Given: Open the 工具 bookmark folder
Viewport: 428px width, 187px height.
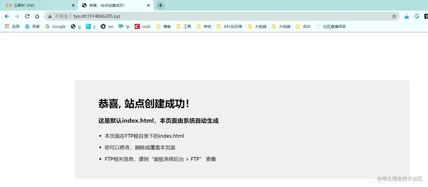Looking at the screenshot, I should 184,27.
